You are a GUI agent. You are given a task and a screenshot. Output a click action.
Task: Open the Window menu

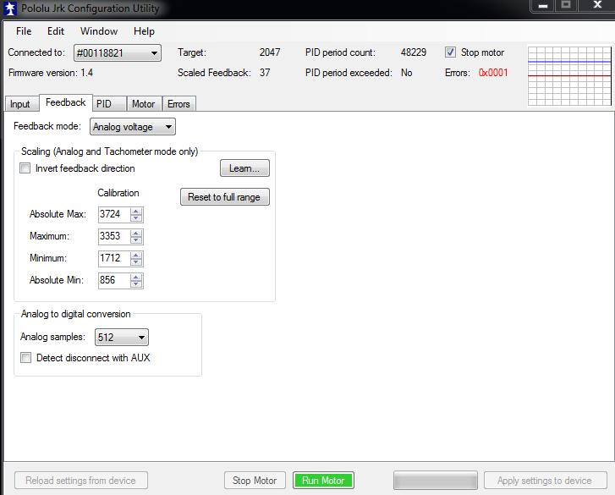99,31
